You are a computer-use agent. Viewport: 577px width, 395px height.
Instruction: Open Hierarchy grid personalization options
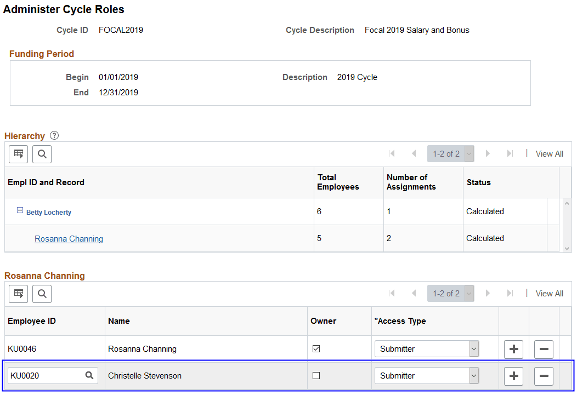(18, 154)
